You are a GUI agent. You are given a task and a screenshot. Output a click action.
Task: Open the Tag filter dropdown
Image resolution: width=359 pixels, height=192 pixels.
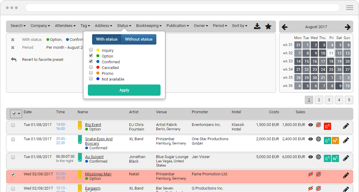tap(85, 26)
